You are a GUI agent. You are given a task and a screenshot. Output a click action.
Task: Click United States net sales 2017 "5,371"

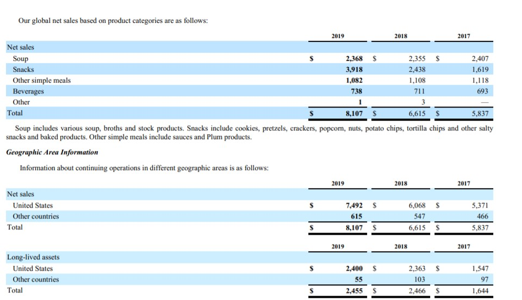click(480, 205)
